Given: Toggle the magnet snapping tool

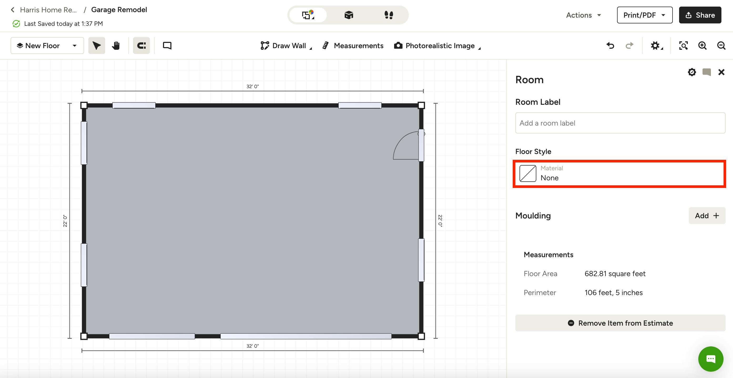Looking at the screenshot, I should 141,46.
